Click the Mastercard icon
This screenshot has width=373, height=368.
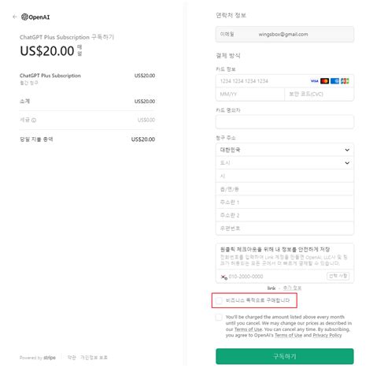pyautogui.click(x=324, y=81)
